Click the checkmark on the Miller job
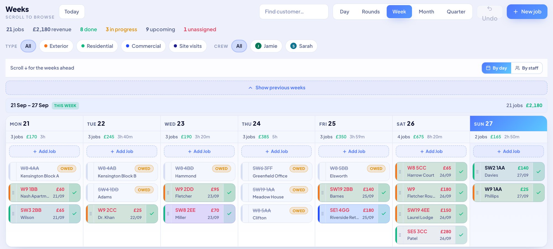Screen dimensions: 553x249 [x=229, y=214]
